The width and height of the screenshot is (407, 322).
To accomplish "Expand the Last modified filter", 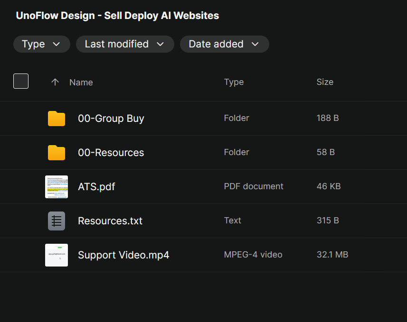I will pyautogui.click(x=125, y=44).
